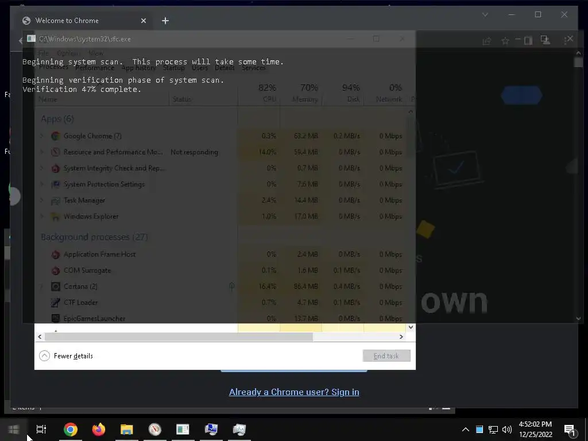Sort processes by the Memory column
The image size is (588, 441).
(301, 93)
